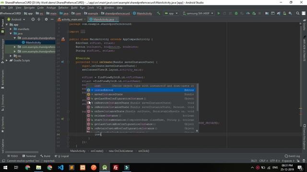
Task: Expand the res folder
Action: (x=11, y=56)
